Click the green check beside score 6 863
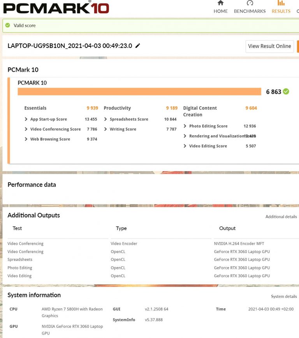This screenshot has height=338, width=299. 286,92
